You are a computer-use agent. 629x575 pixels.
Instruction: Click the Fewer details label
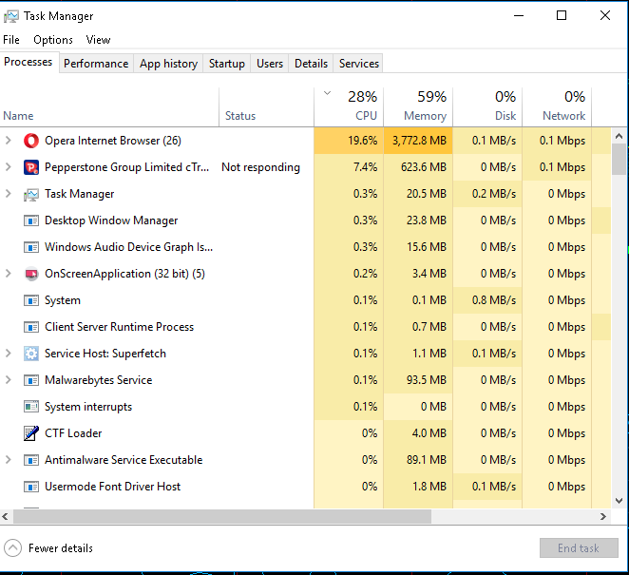pos(61,548)
